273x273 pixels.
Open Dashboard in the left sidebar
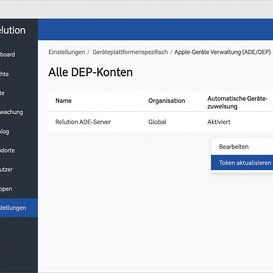tap(7, 55)
